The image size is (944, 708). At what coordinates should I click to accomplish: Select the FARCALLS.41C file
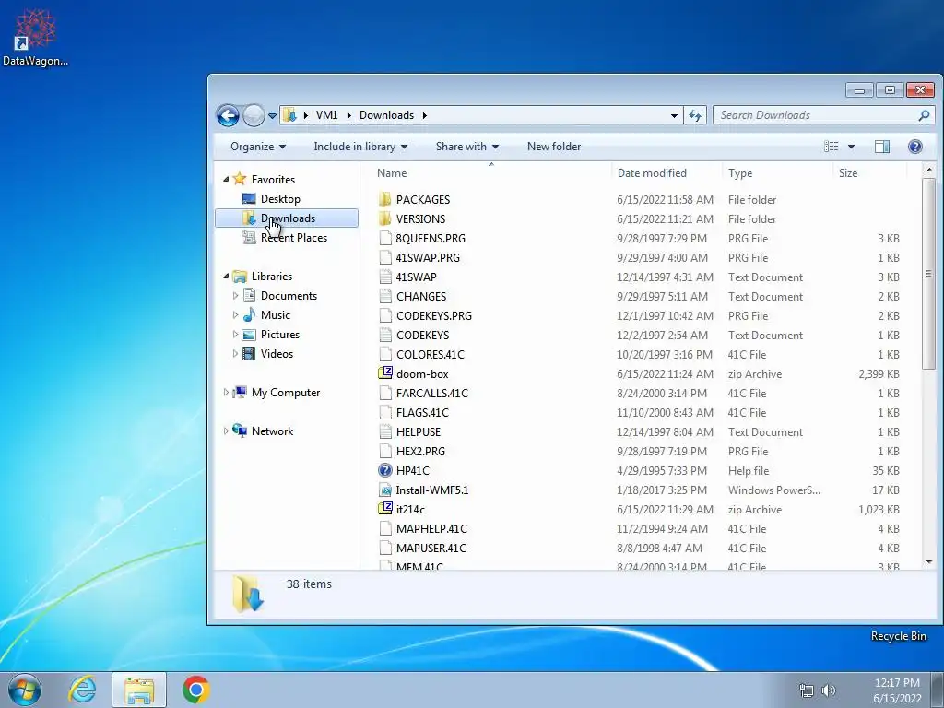tap(431, 393)
